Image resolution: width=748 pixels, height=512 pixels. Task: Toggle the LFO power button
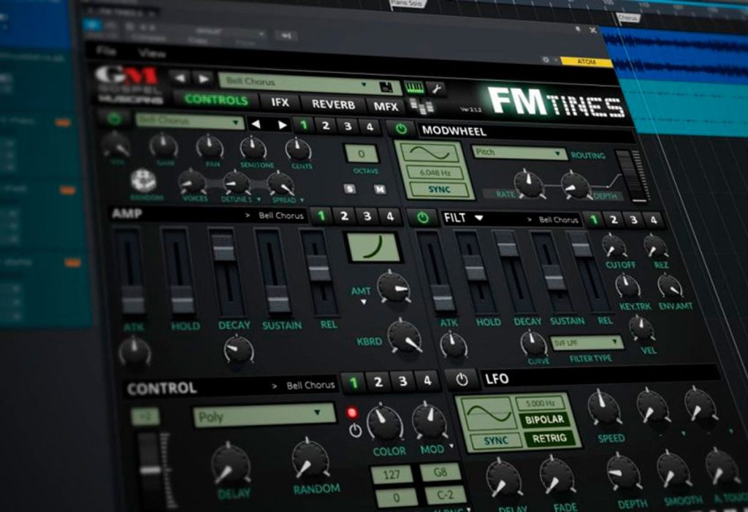coord(462,379)
